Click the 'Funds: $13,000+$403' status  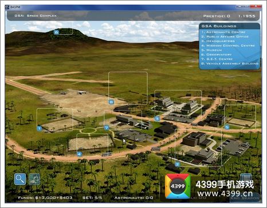click(45, 198)
